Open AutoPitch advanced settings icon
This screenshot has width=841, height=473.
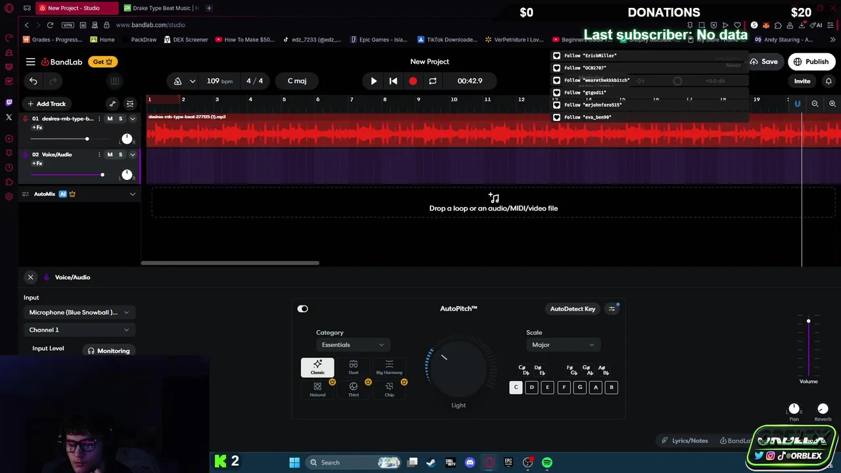tap(612, 309)
